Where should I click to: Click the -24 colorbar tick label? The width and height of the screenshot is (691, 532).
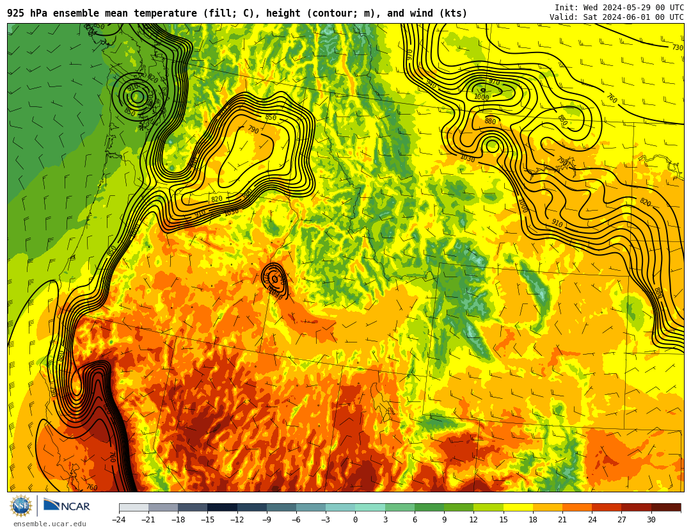tap(119, 520)
